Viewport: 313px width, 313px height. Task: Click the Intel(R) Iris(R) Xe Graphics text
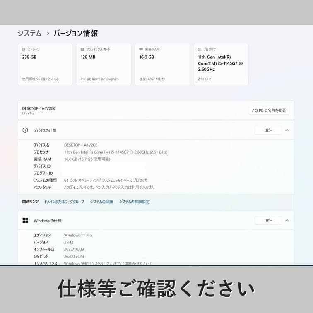[99, 79]
